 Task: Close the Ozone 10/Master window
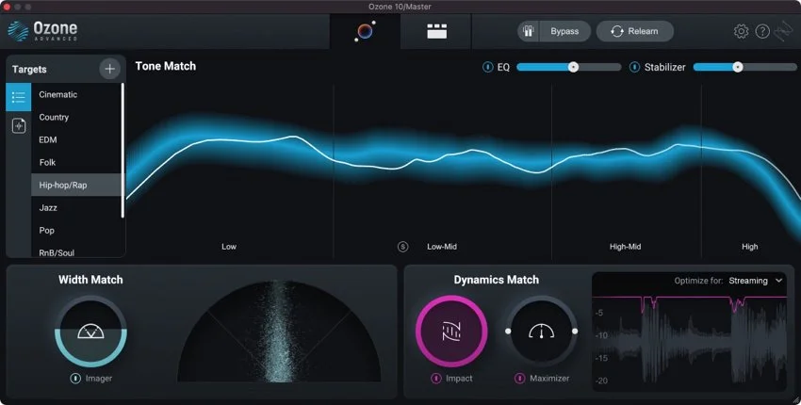click(7, 7)
